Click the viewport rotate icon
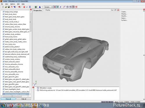This screenshot has width=145, height=108. [114, 10]
